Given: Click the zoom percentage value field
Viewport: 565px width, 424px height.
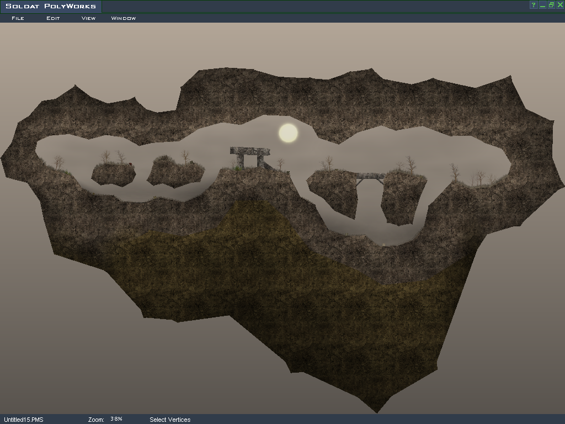Looking at the screenshot, I should point(116,419).
